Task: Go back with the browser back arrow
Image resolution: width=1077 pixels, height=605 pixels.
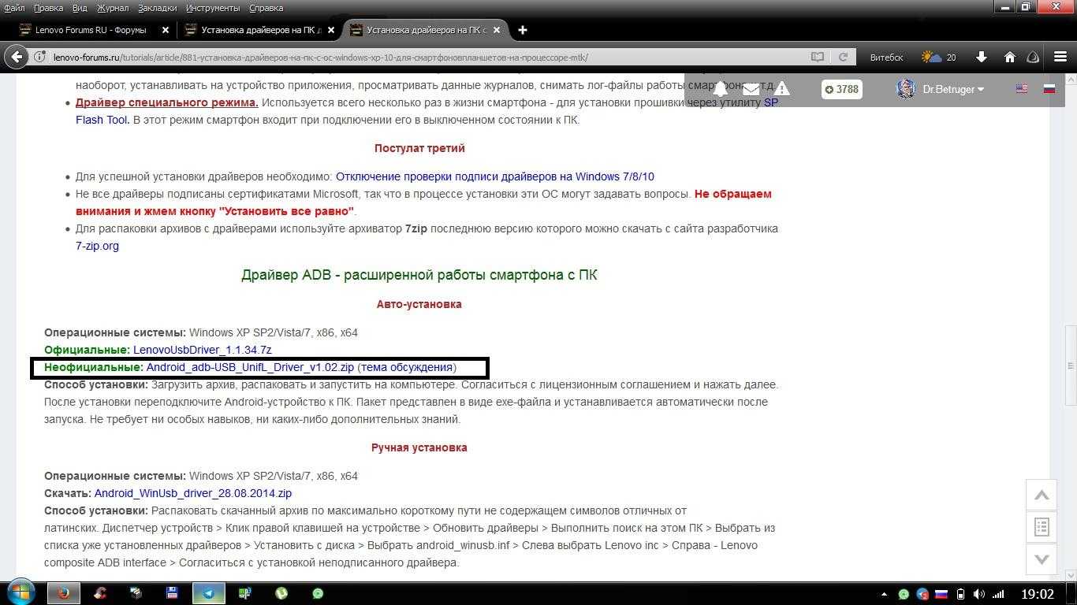Action: pyautogui.click(x=16, y=57)
